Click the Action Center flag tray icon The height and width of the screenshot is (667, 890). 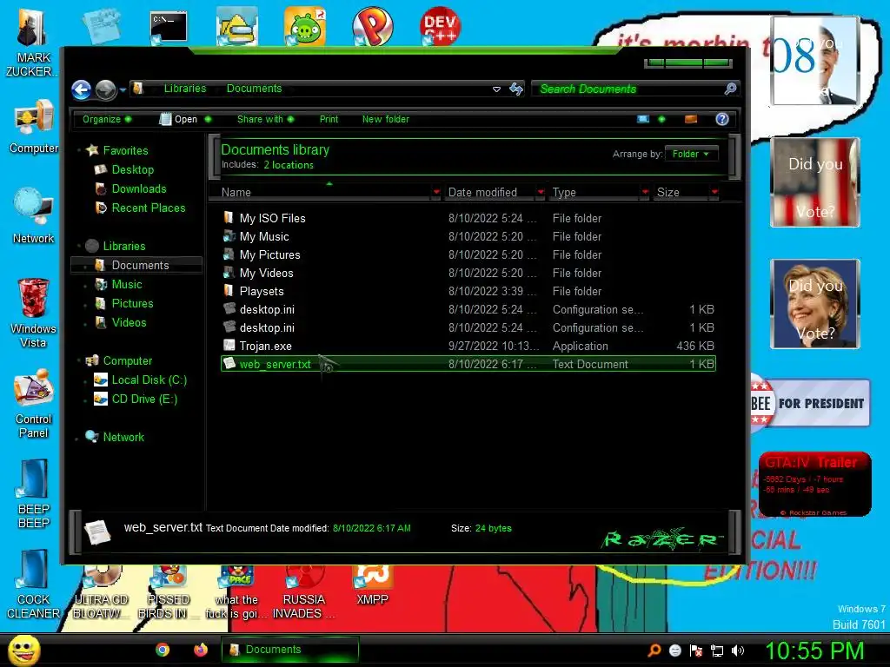pos(696,650)
